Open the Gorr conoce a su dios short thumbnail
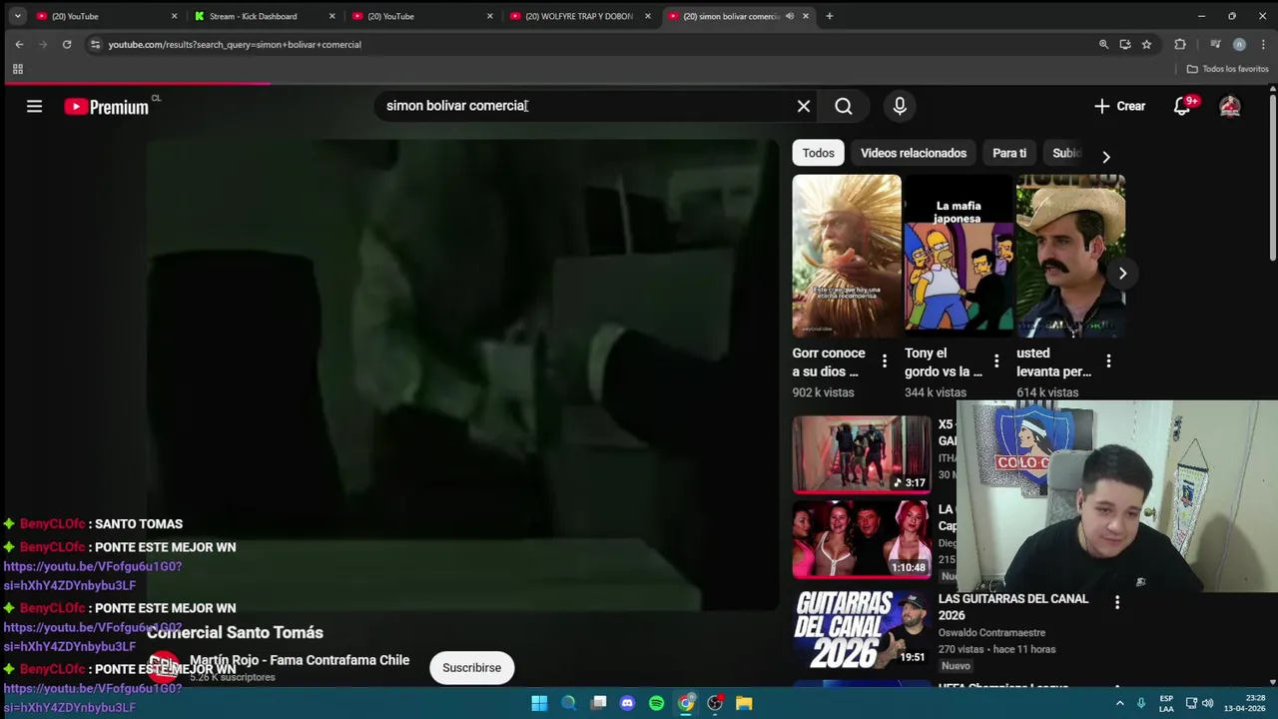1278x719 pixels. click(x=847, y=256)
